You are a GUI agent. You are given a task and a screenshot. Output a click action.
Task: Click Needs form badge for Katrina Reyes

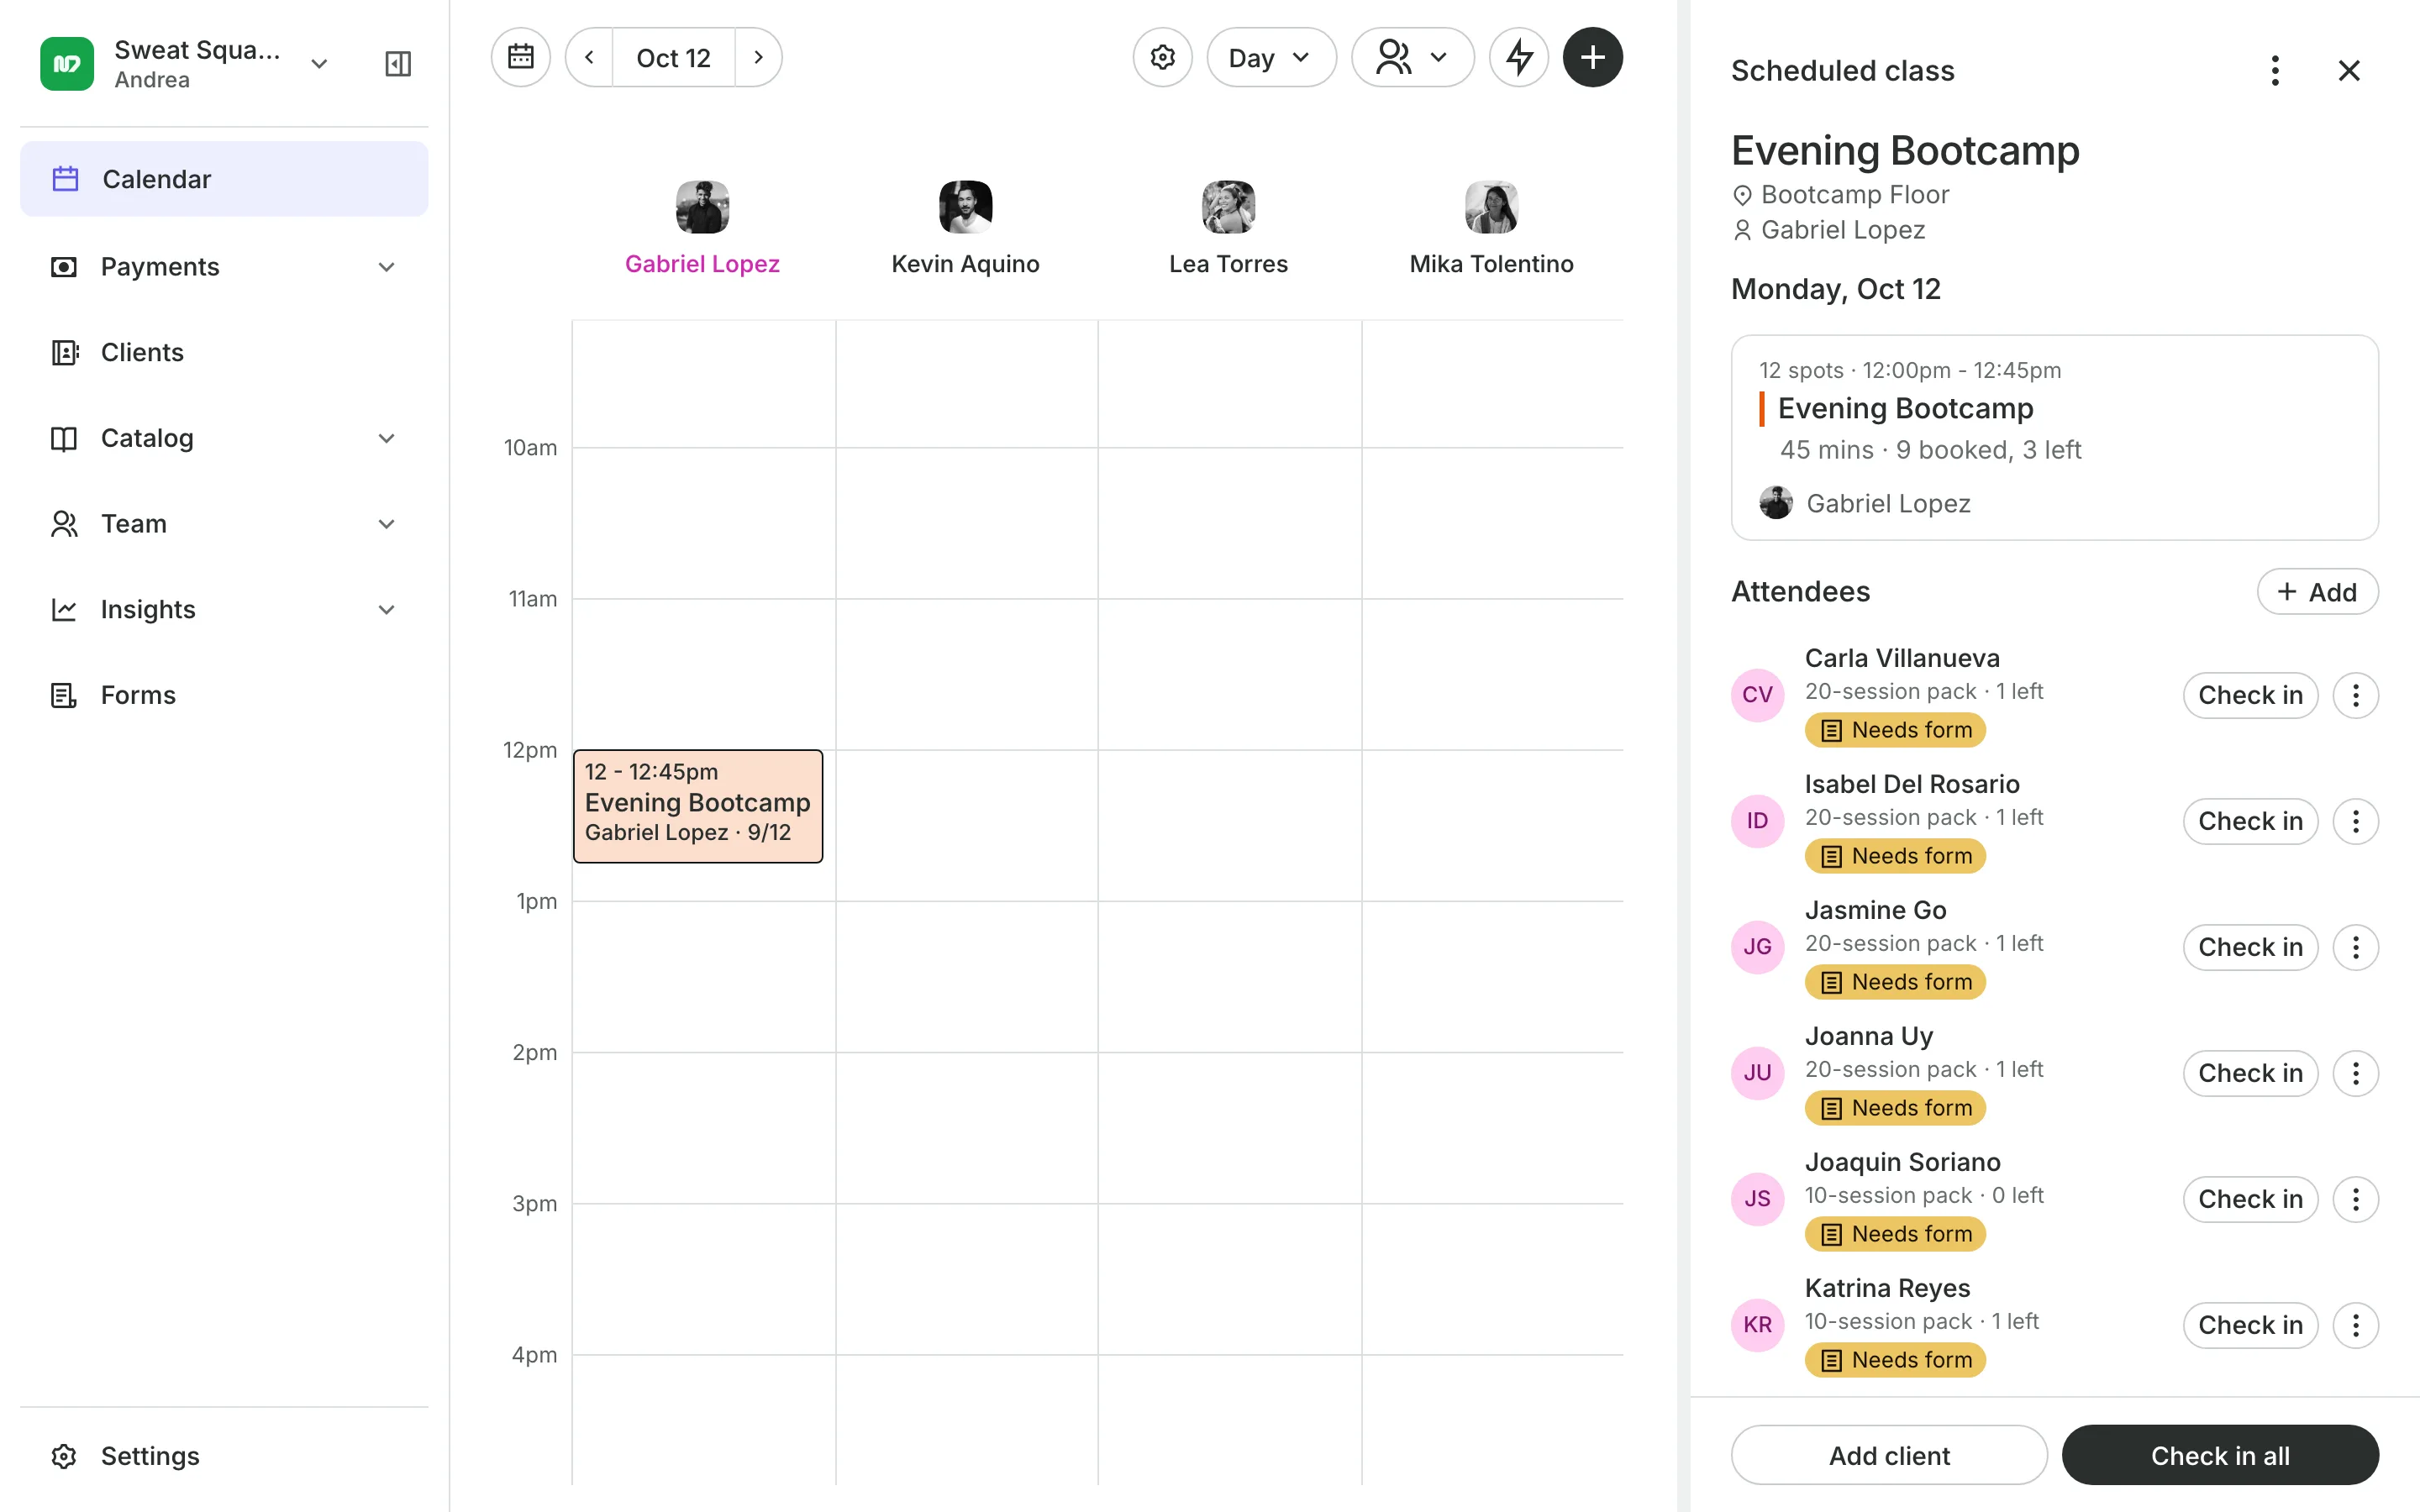click(x=1895, y=1360)
